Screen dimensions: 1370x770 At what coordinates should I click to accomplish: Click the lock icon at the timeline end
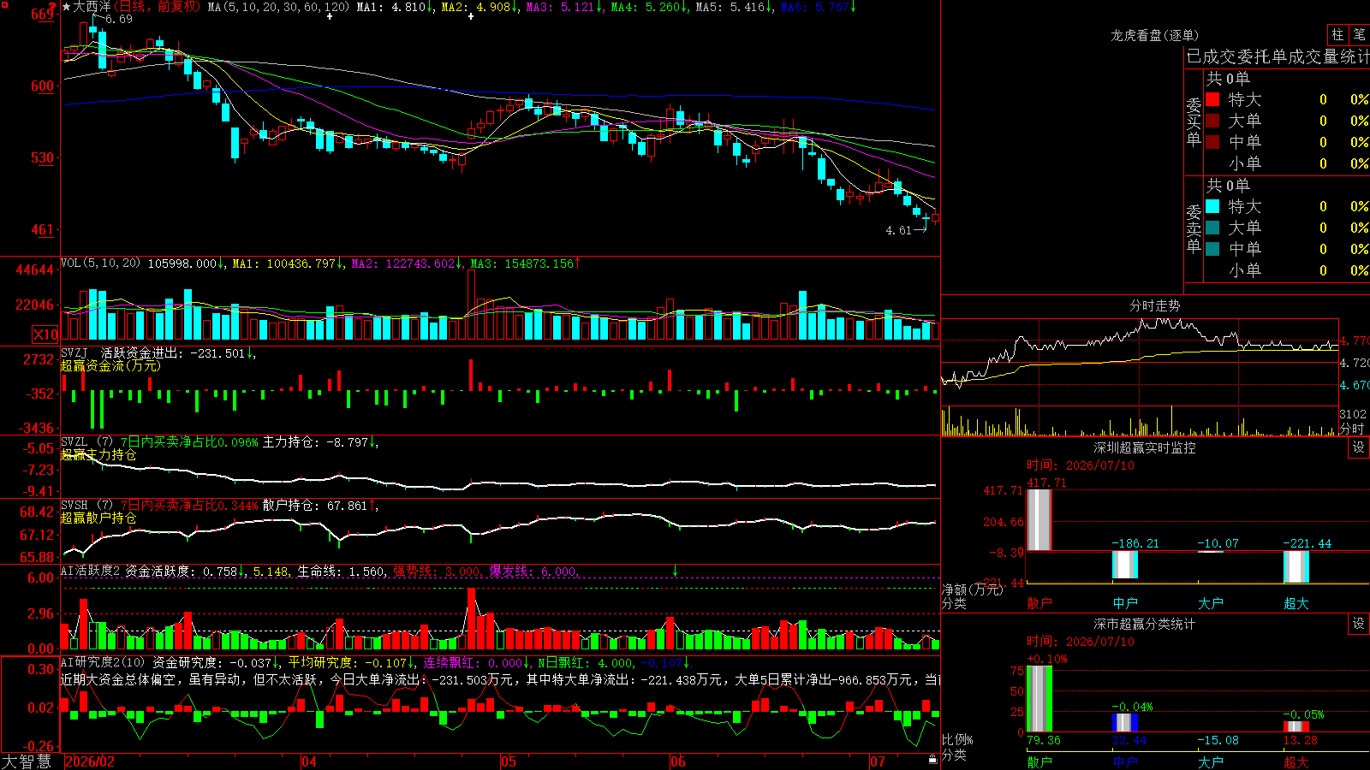click(933, 760)
